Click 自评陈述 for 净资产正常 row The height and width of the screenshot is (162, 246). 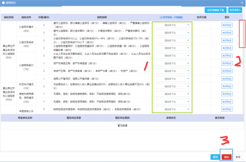[x=227, y=71]
